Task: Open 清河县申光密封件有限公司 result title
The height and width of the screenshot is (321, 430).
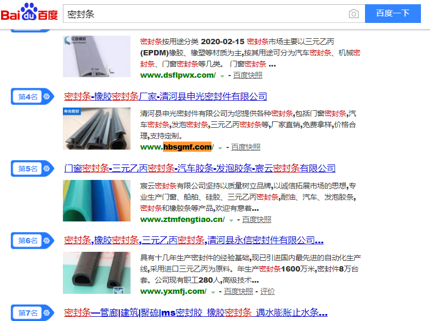Action: coord(165,96)
